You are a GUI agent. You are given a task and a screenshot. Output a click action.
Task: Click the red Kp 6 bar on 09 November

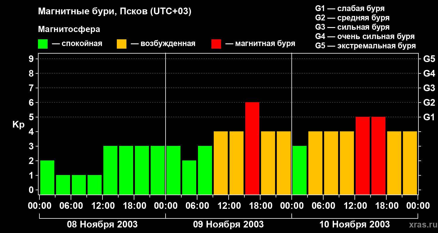pos(252,148)
